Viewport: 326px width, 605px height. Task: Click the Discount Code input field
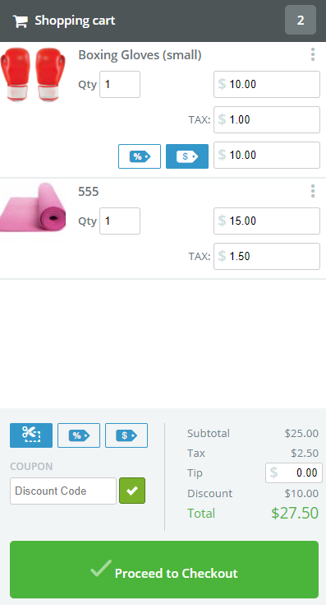pyautogui.click(x=63, y=491)
